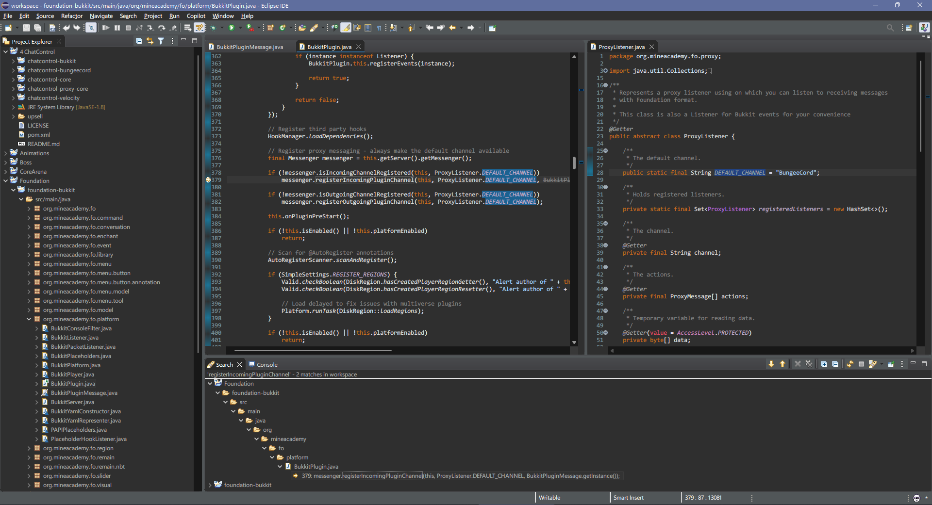
Task: Click the editor horizontal scrollbar thumb
Action: [313, 350]
